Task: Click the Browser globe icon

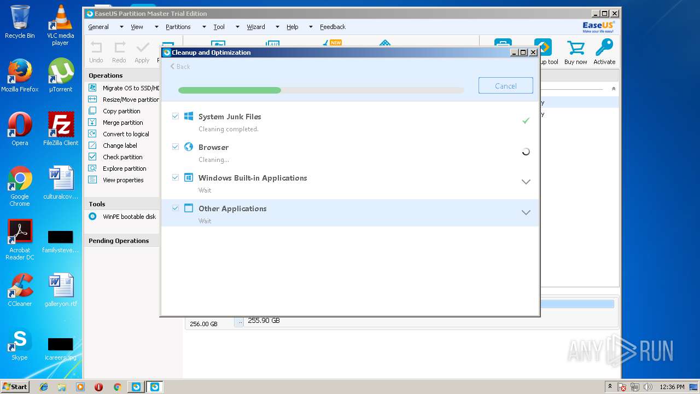Action: click(x=189, y=147)
